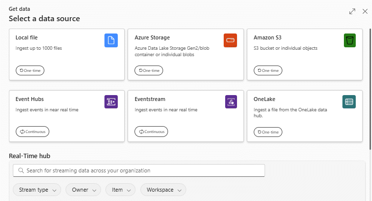The image size is (372, 201).
Task: Click the Azure Storage orange icon
Action: (x=230, y=40)
